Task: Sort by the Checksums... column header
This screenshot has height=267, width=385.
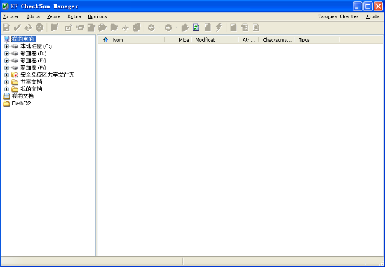Action: [x=277, y=40]
